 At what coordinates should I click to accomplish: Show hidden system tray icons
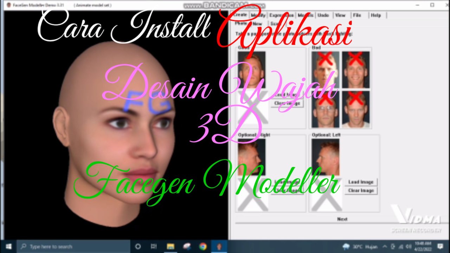385,246
